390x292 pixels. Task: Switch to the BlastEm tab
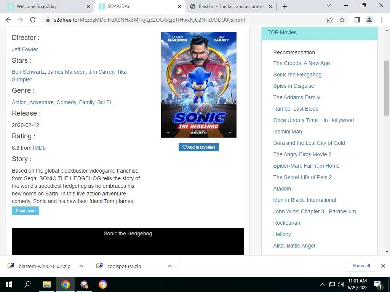(x=231, y=6)
